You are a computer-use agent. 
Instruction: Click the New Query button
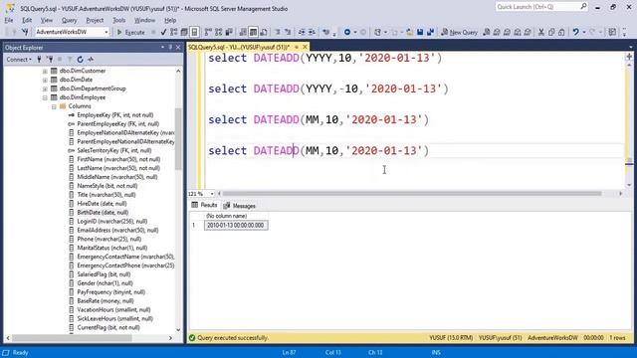click(x=460, y=32)
